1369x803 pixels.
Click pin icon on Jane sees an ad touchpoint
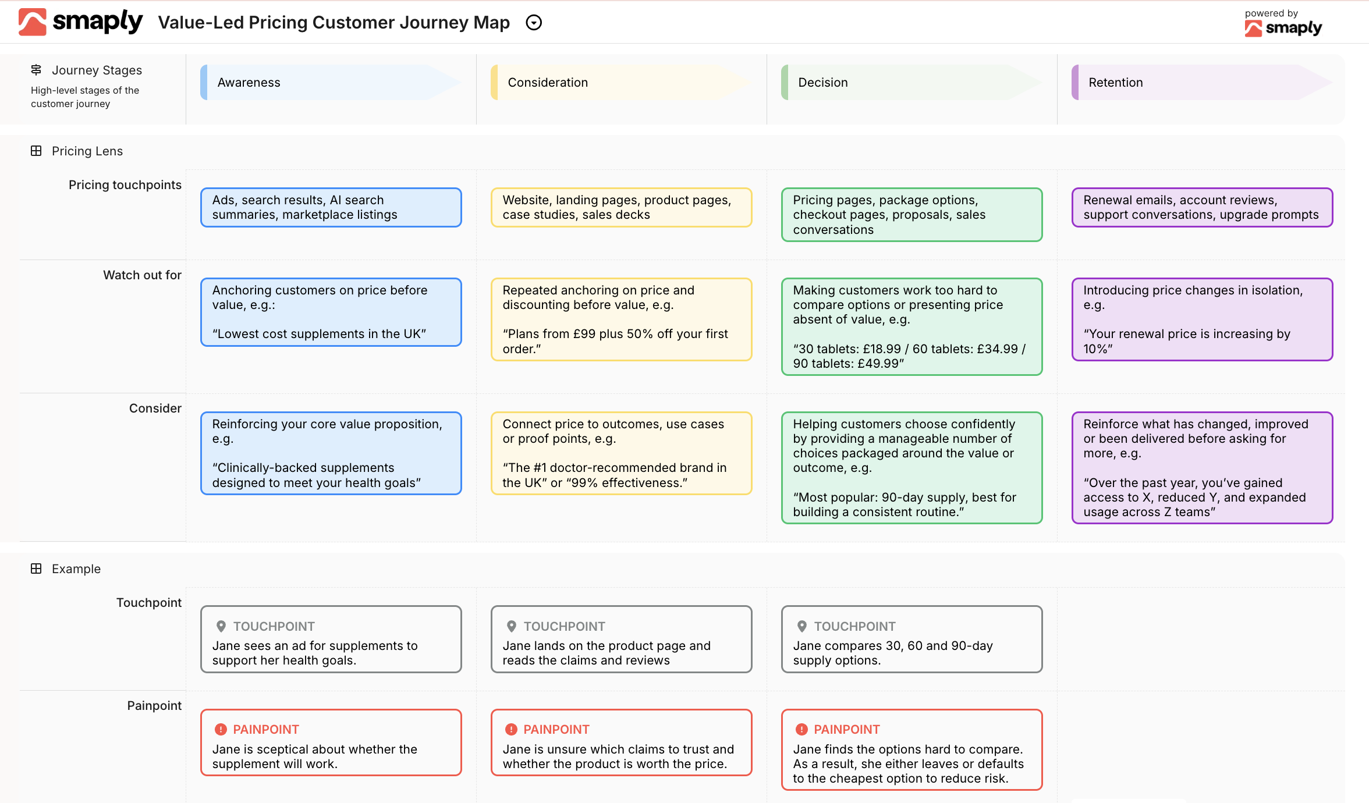(x=221, y=627)
